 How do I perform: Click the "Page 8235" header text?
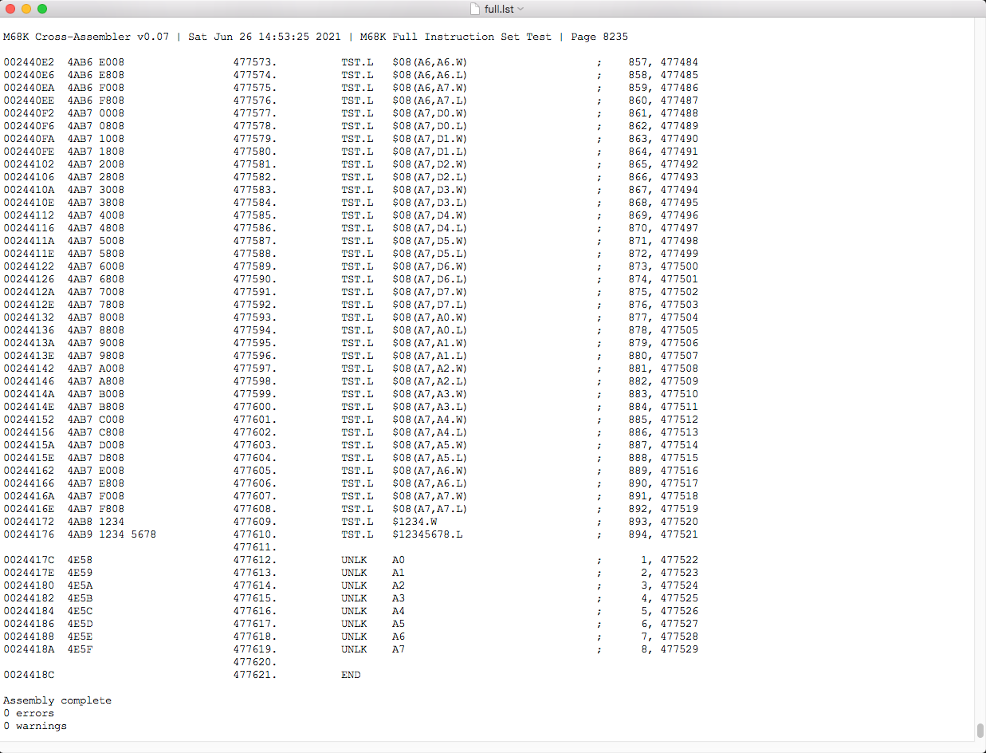599,37
